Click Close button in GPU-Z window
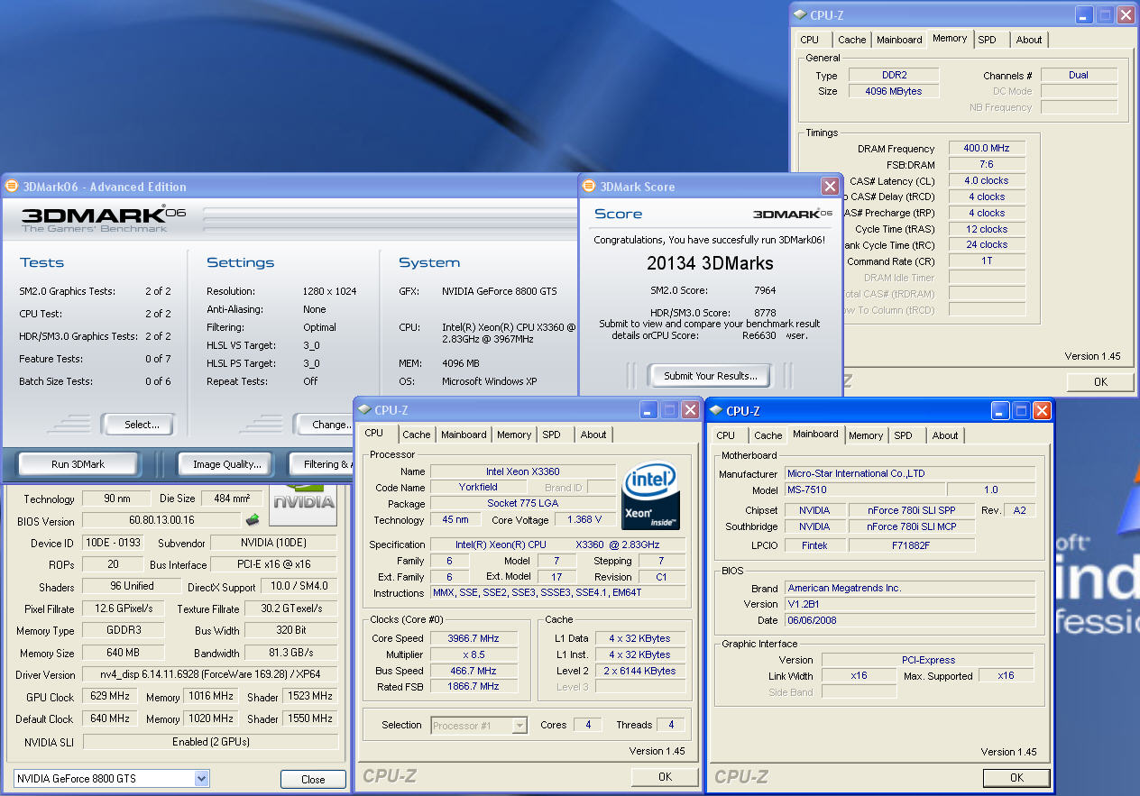The width and height of the screenshot is (1140, 796). (x=313, y=780)
